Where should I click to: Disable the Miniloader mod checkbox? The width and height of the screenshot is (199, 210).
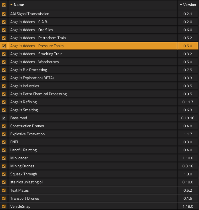pyautogui.click(x=4, y=158)
